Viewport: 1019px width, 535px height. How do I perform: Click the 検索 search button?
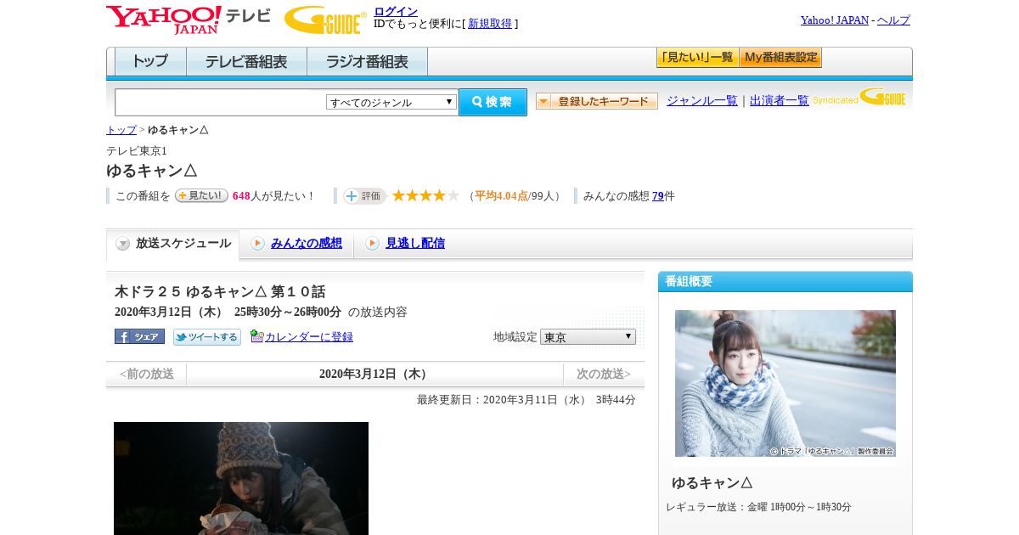(x=493, y=102)
